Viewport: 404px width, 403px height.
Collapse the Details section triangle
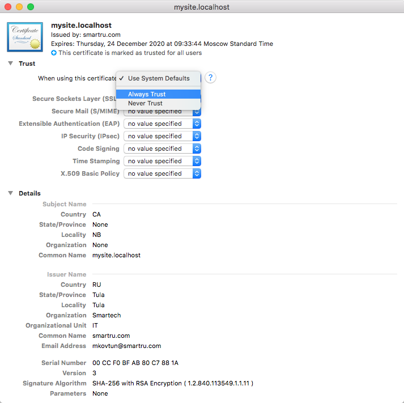click(x=10, y=193)
